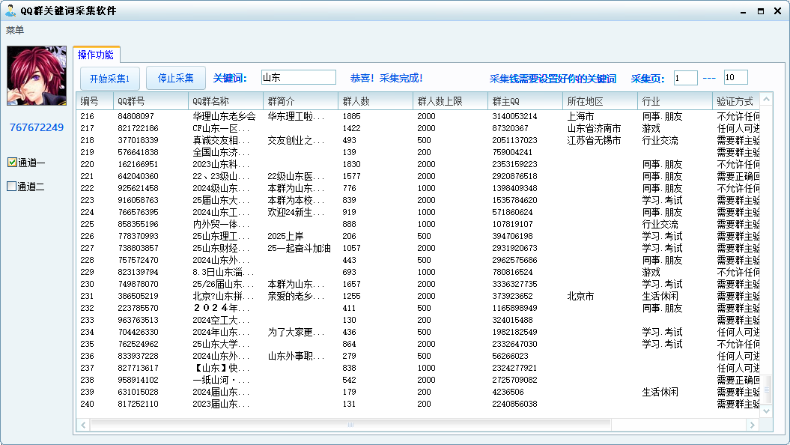Click the start page field showing 1
The width and height of the screenshot is (790, 445).
pos(685,78)
